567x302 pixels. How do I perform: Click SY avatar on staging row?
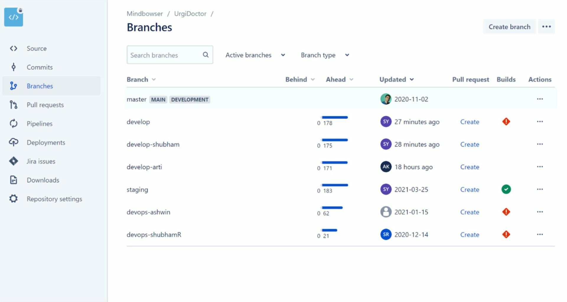click(386, 189)
